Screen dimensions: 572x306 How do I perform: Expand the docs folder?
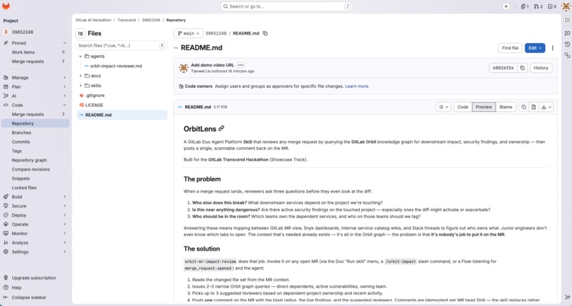[x=81, y=76]
